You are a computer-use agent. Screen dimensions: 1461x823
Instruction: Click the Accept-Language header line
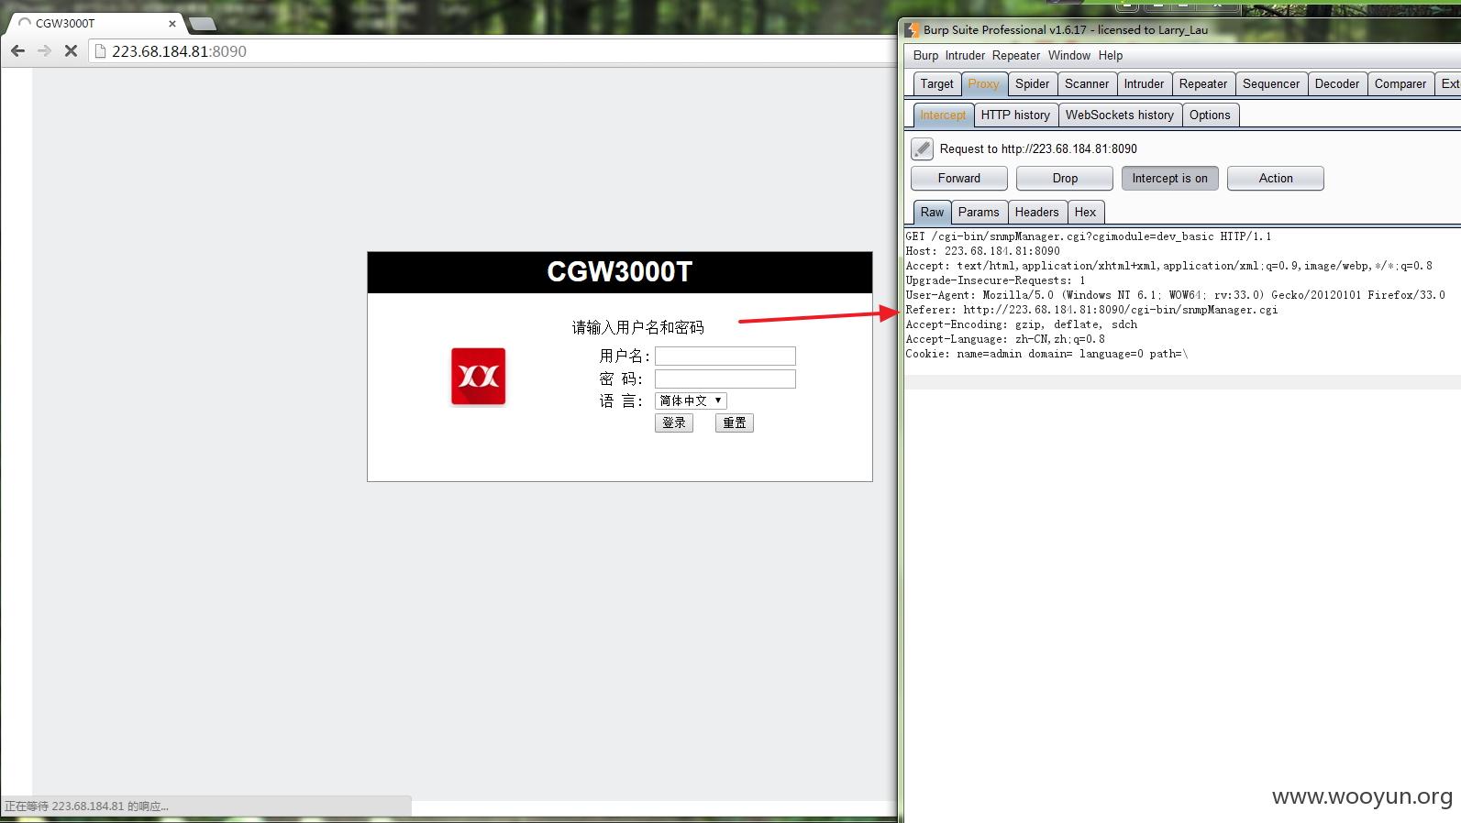click(1005, 339)
